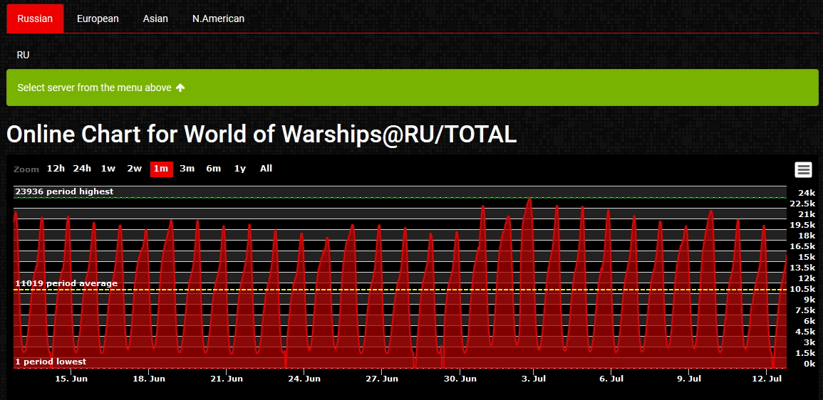
Task: Click the '15. Jun' date axis label
Action: [x=71, y=379]
